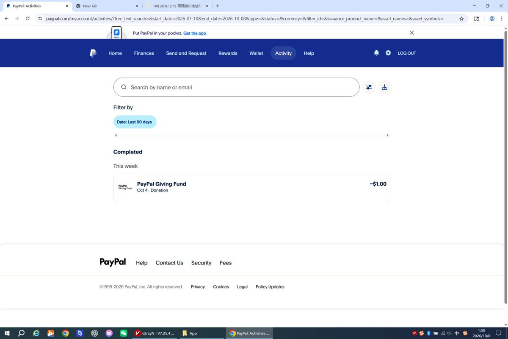This screenshot has height=339, width=508.
Task: Bookmark this page with the star icon
Action: click(x=461, y=19)
